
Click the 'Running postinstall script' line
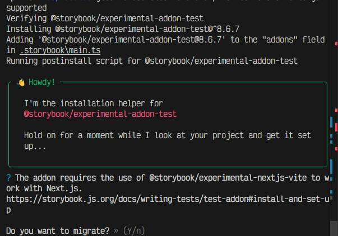(151, 61)
